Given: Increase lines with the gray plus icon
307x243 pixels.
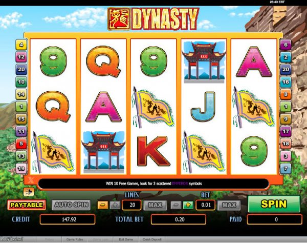Looking at the screenshot, I should 115,205.
